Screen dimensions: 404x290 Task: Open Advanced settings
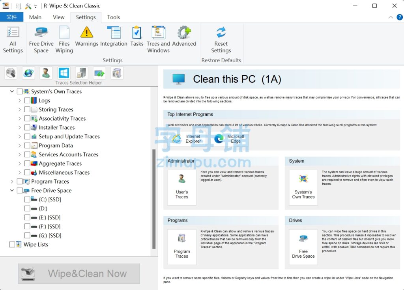coord(184,36)
